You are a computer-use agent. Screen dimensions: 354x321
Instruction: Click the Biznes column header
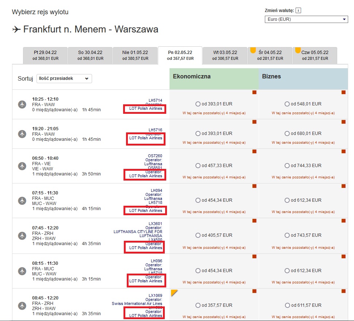coord(303,79)
